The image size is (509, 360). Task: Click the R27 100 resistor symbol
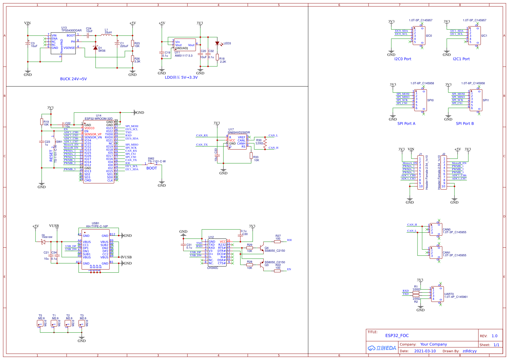[277, 242]
